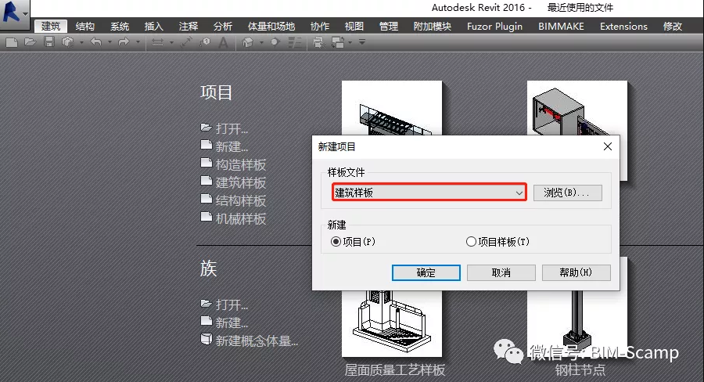Screen dimensions: 704x382
Task: Expand the Redo history dropdown arrow
Action: coord(138,43)
